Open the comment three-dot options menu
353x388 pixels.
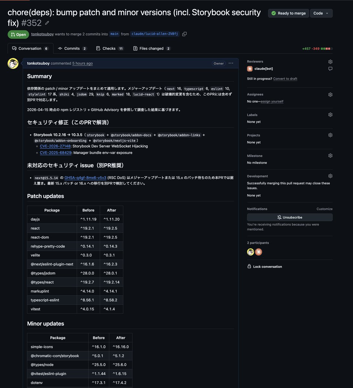[231, 63]
